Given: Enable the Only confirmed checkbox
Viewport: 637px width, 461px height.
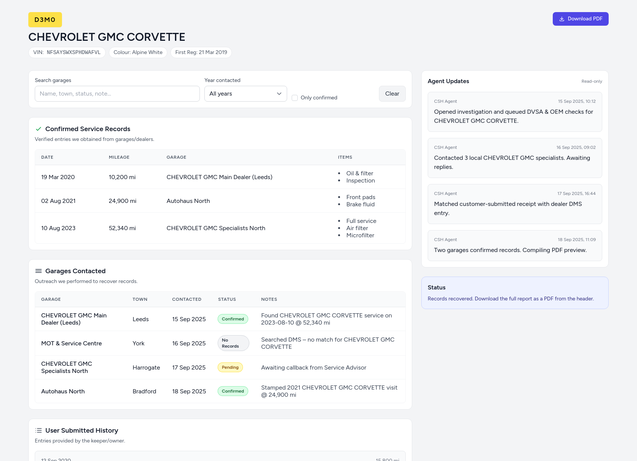Looking at the screenshot, I should click(295, 98).
